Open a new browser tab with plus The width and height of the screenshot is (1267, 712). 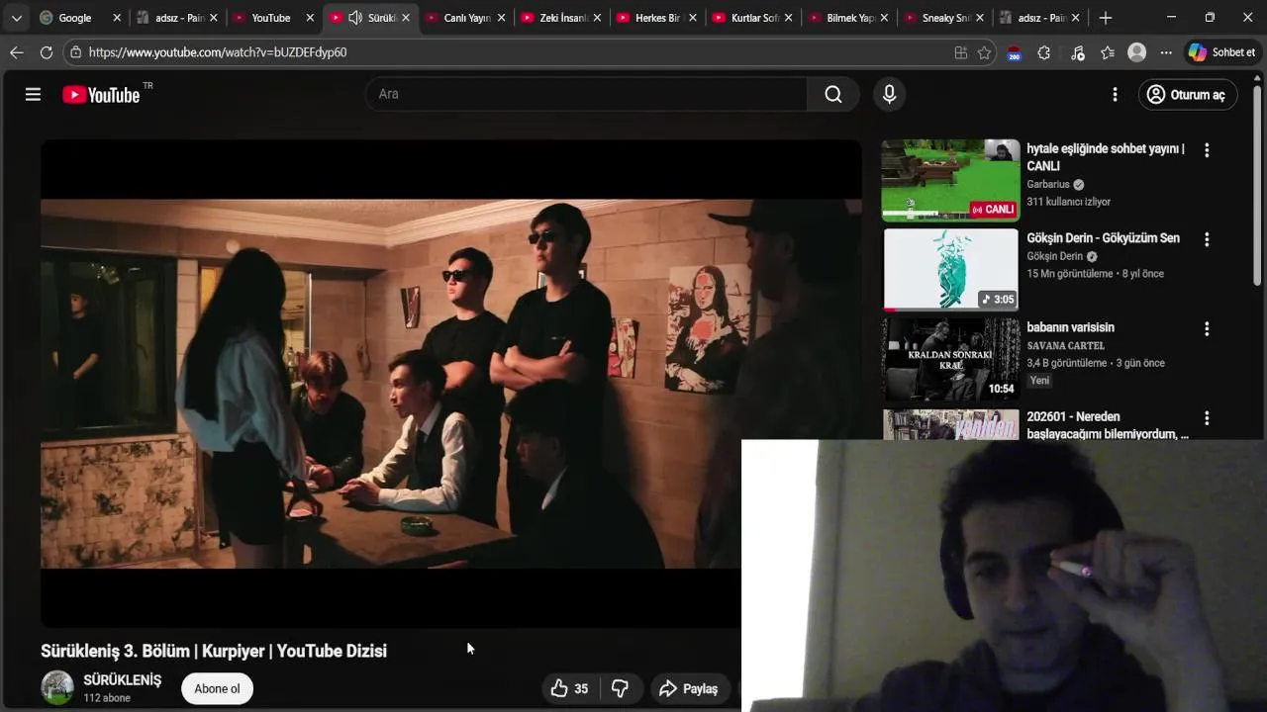[x=1106, y=18]
